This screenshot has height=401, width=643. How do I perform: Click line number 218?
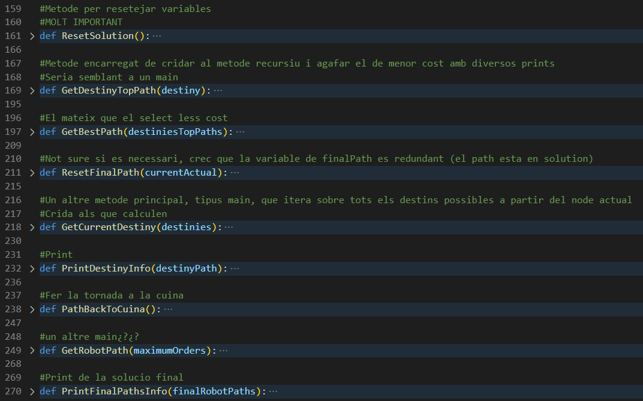pos(13,227)
